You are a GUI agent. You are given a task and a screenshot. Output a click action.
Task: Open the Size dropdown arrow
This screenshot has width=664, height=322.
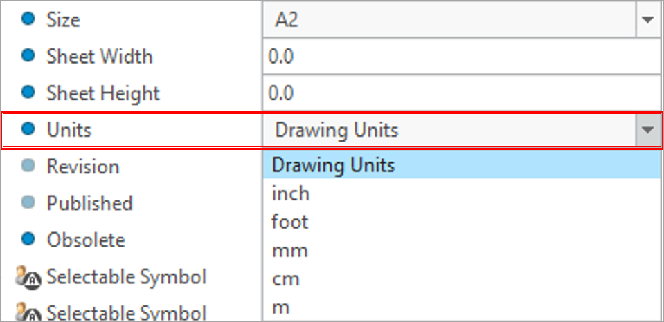pos(648,20)
